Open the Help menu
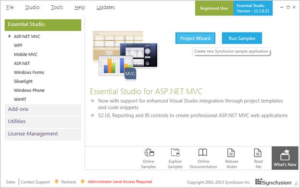 (x=80, y=8)
